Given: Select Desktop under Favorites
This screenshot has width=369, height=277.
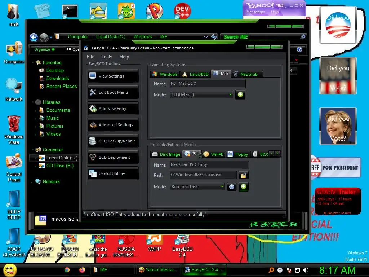Looking at the screenshot, I should click(x=55, y=70).
